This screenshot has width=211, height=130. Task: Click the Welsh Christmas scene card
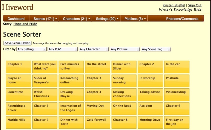(45, 95)
